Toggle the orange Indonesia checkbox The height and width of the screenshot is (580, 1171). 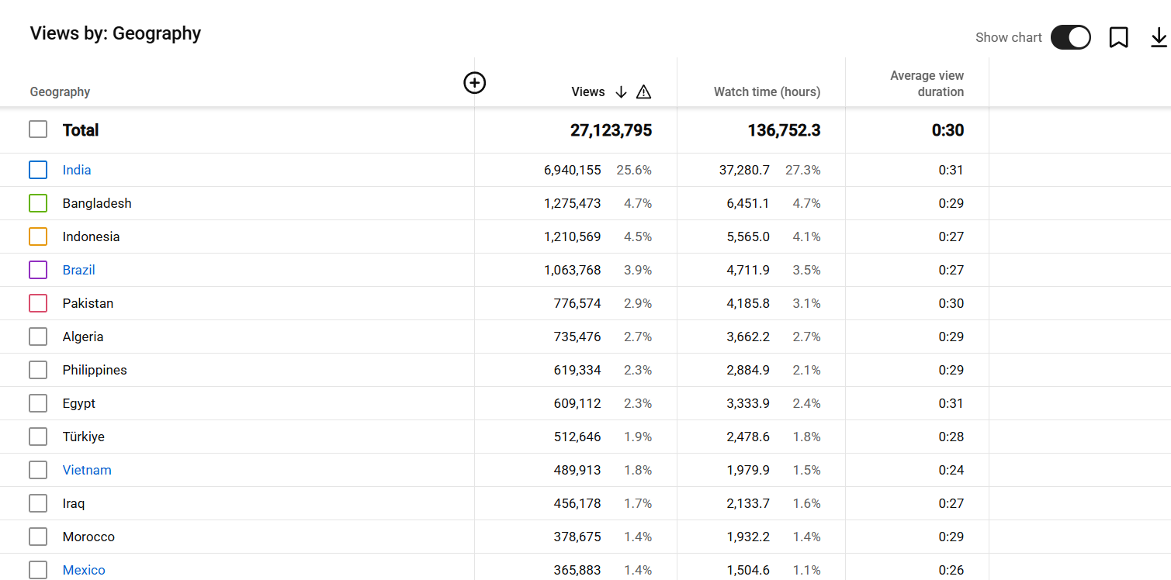point(38,236)
